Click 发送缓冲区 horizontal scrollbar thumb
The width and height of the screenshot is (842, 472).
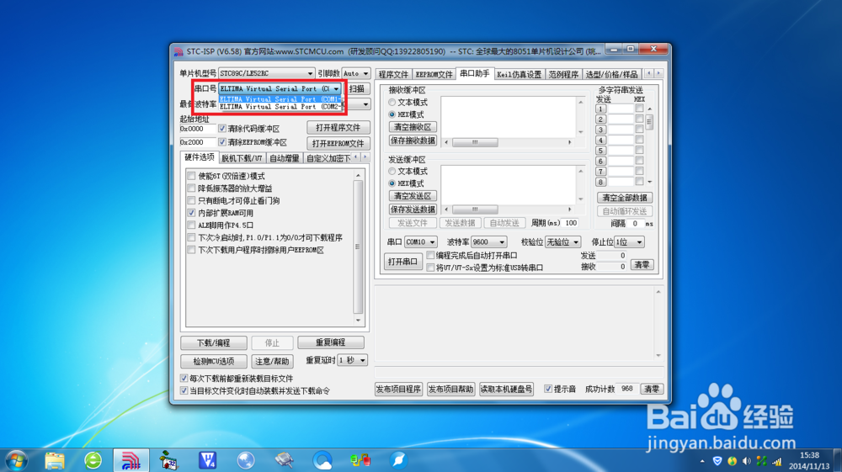(475, 209)
